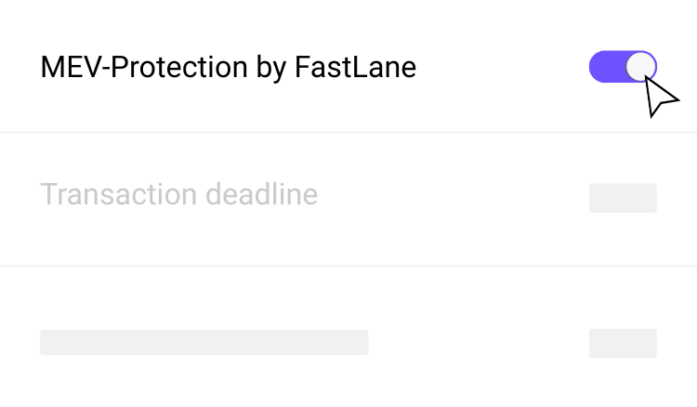Click the "MEV-Protection by FastLane" label
This screenshot has width=697, height=407.
tap(228, 68)
